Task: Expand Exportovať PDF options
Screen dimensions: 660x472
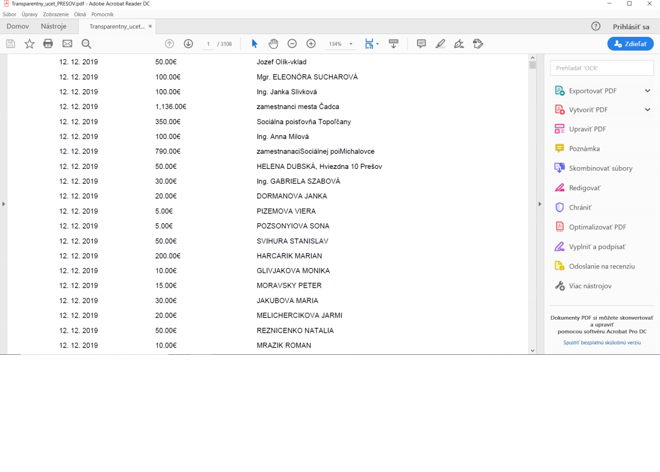Action: (x=647, y=91)
